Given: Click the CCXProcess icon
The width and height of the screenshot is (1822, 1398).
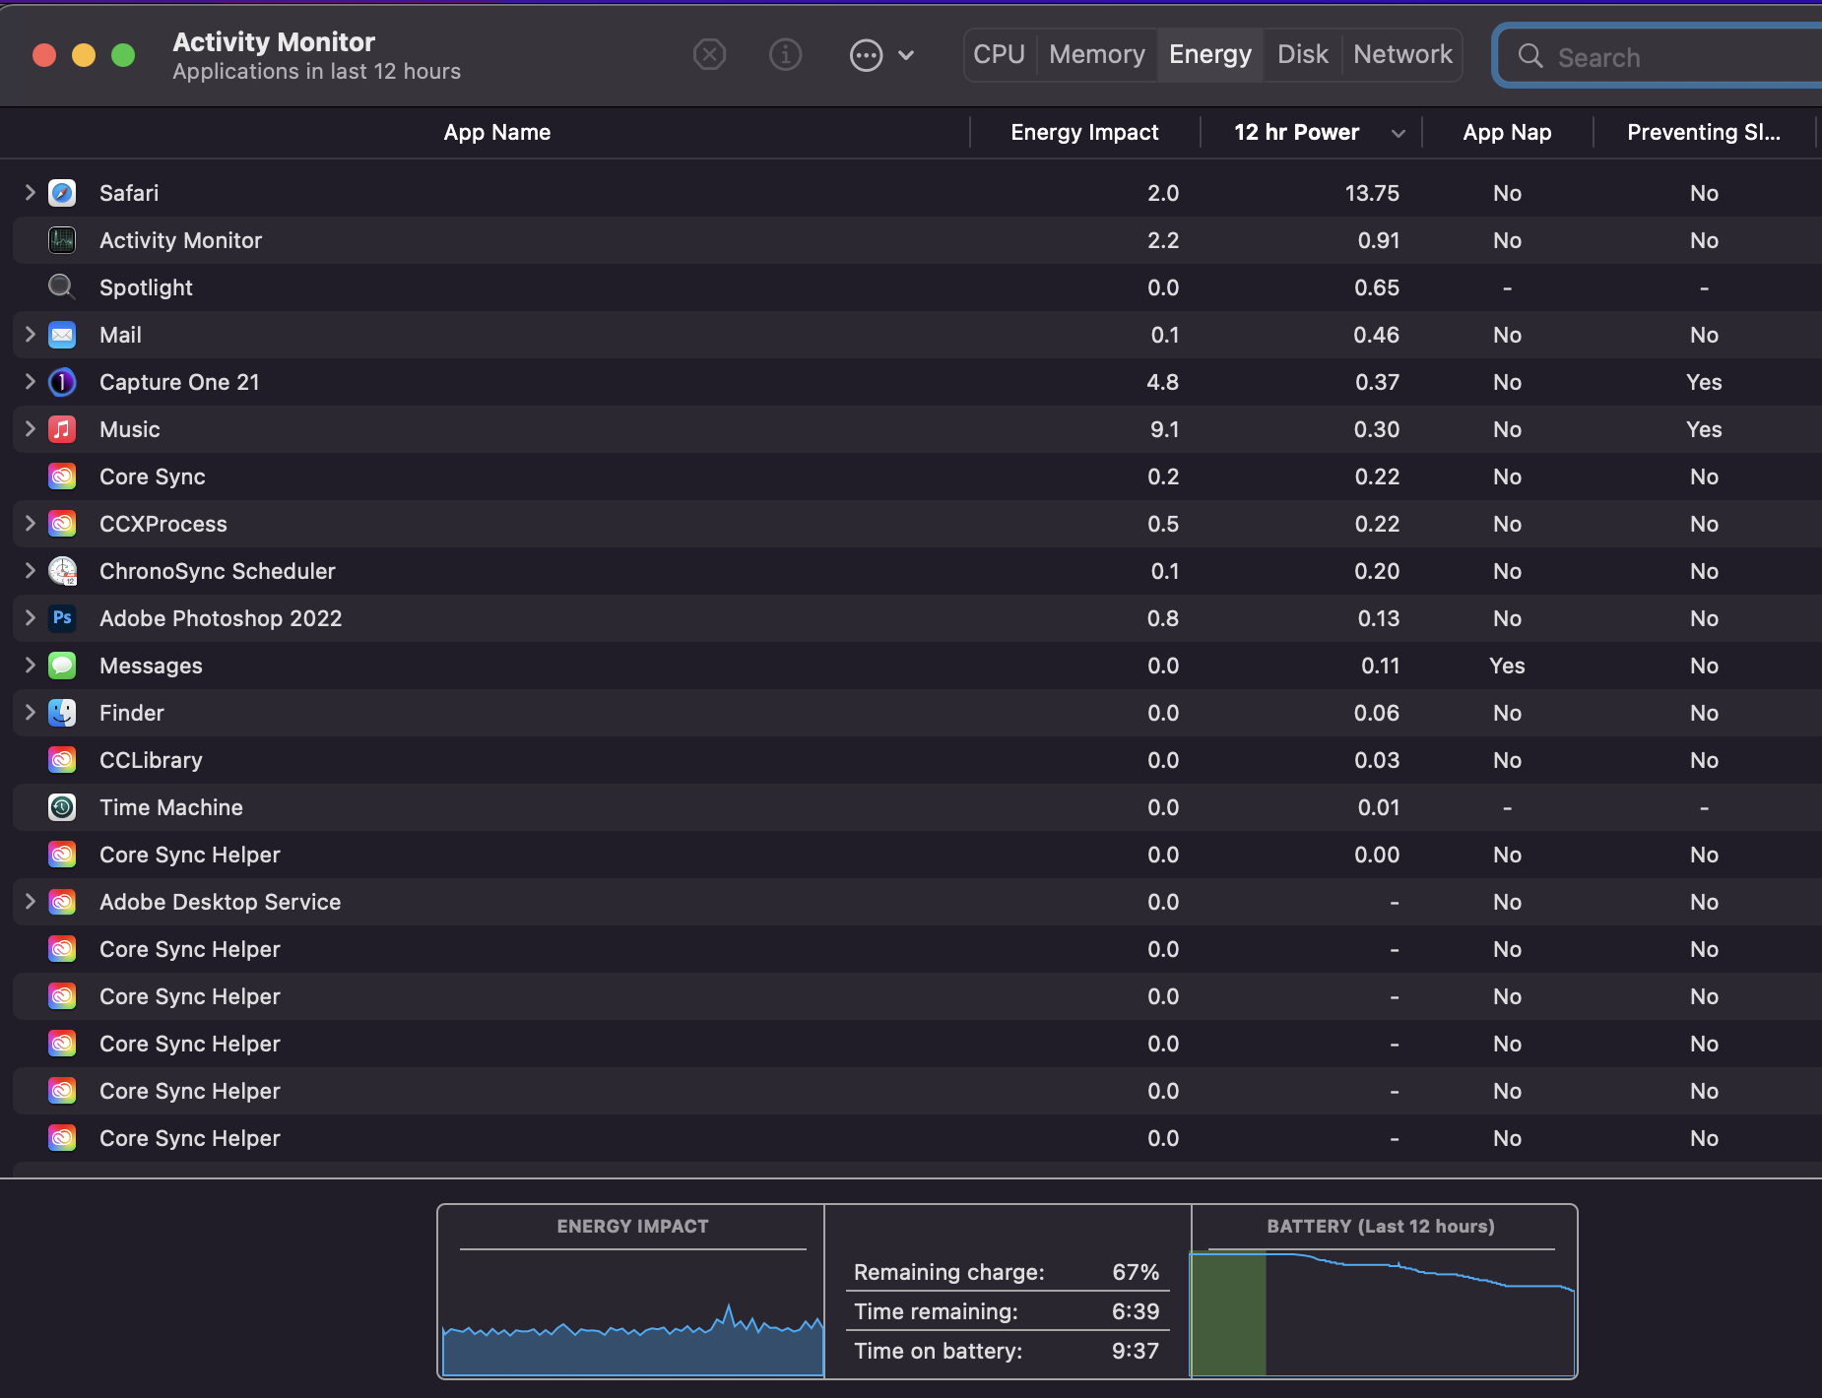Looking at the screenshot, I should pyautogui.click(x=62, y=524).
